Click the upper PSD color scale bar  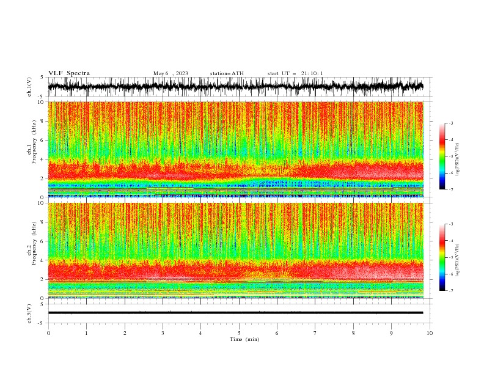(442, 156)
